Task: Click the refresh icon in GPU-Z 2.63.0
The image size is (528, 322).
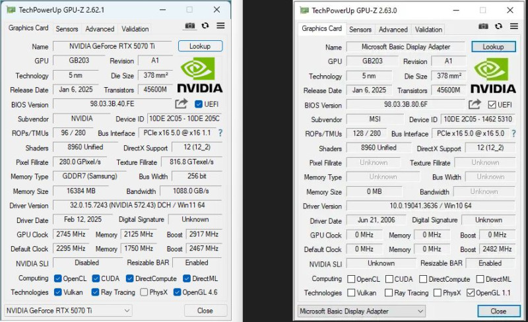Action: tap(498, 26)
